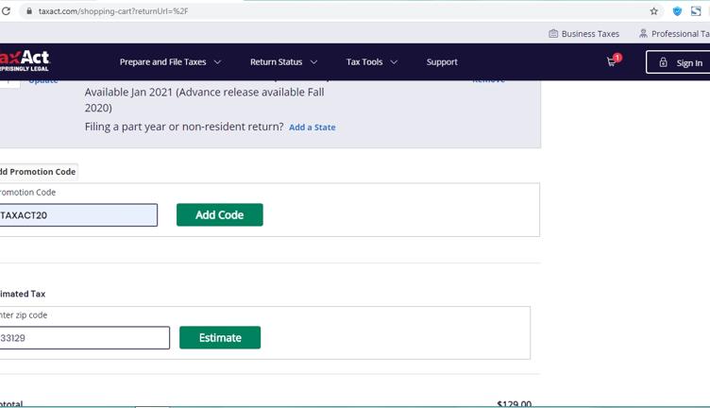Viewport: 710px width, 408px height.
Task: Go to TaxAct homepage via logo
Action: [x=25, y=60]
